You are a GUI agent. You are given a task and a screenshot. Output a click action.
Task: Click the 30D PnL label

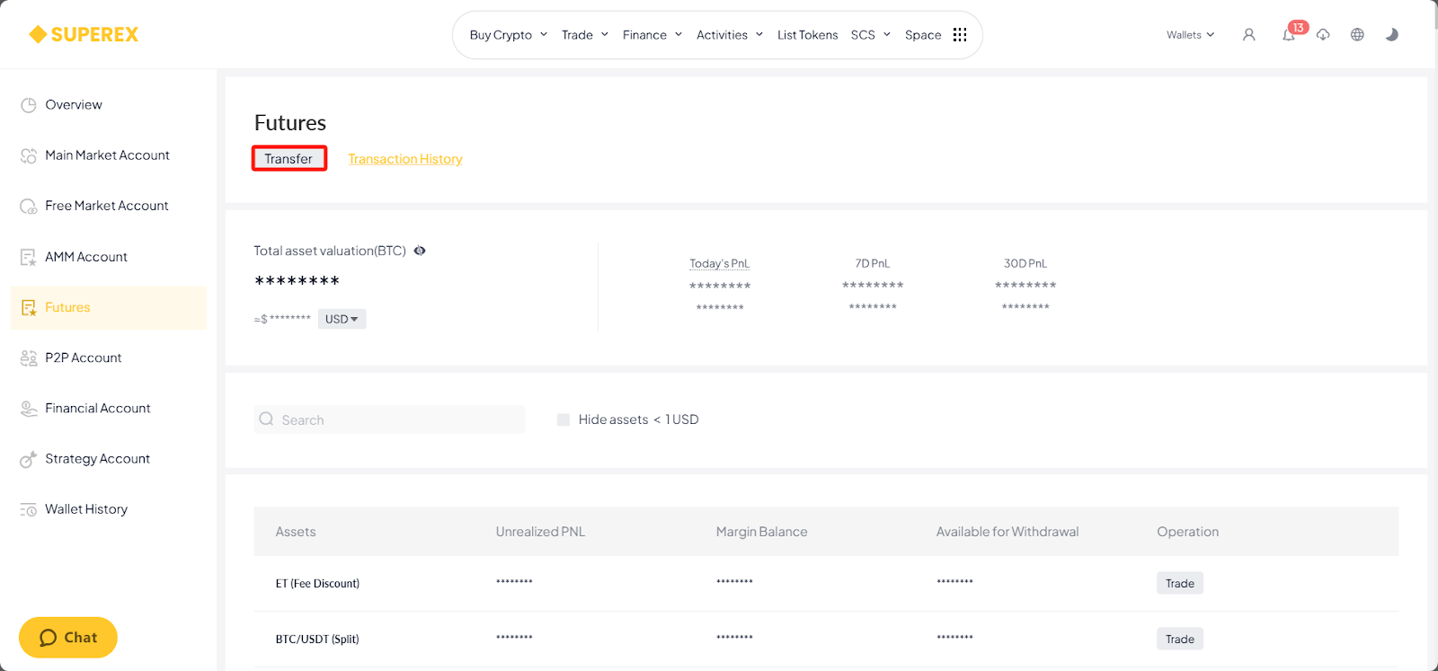coord(1025,263)
